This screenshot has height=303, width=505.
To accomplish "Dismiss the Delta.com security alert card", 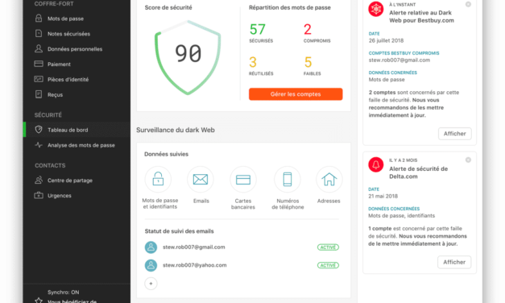I will pyautogui.click(x=468, y=160).
